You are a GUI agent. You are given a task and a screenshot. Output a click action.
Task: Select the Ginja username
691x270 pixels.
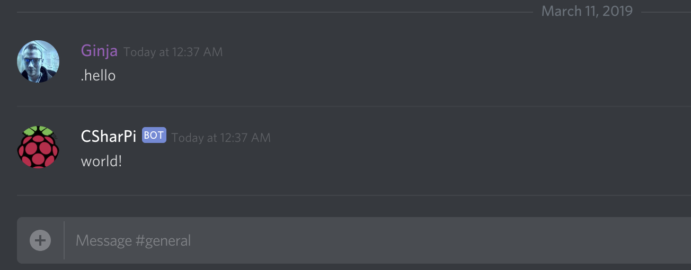tap(99, 51)
